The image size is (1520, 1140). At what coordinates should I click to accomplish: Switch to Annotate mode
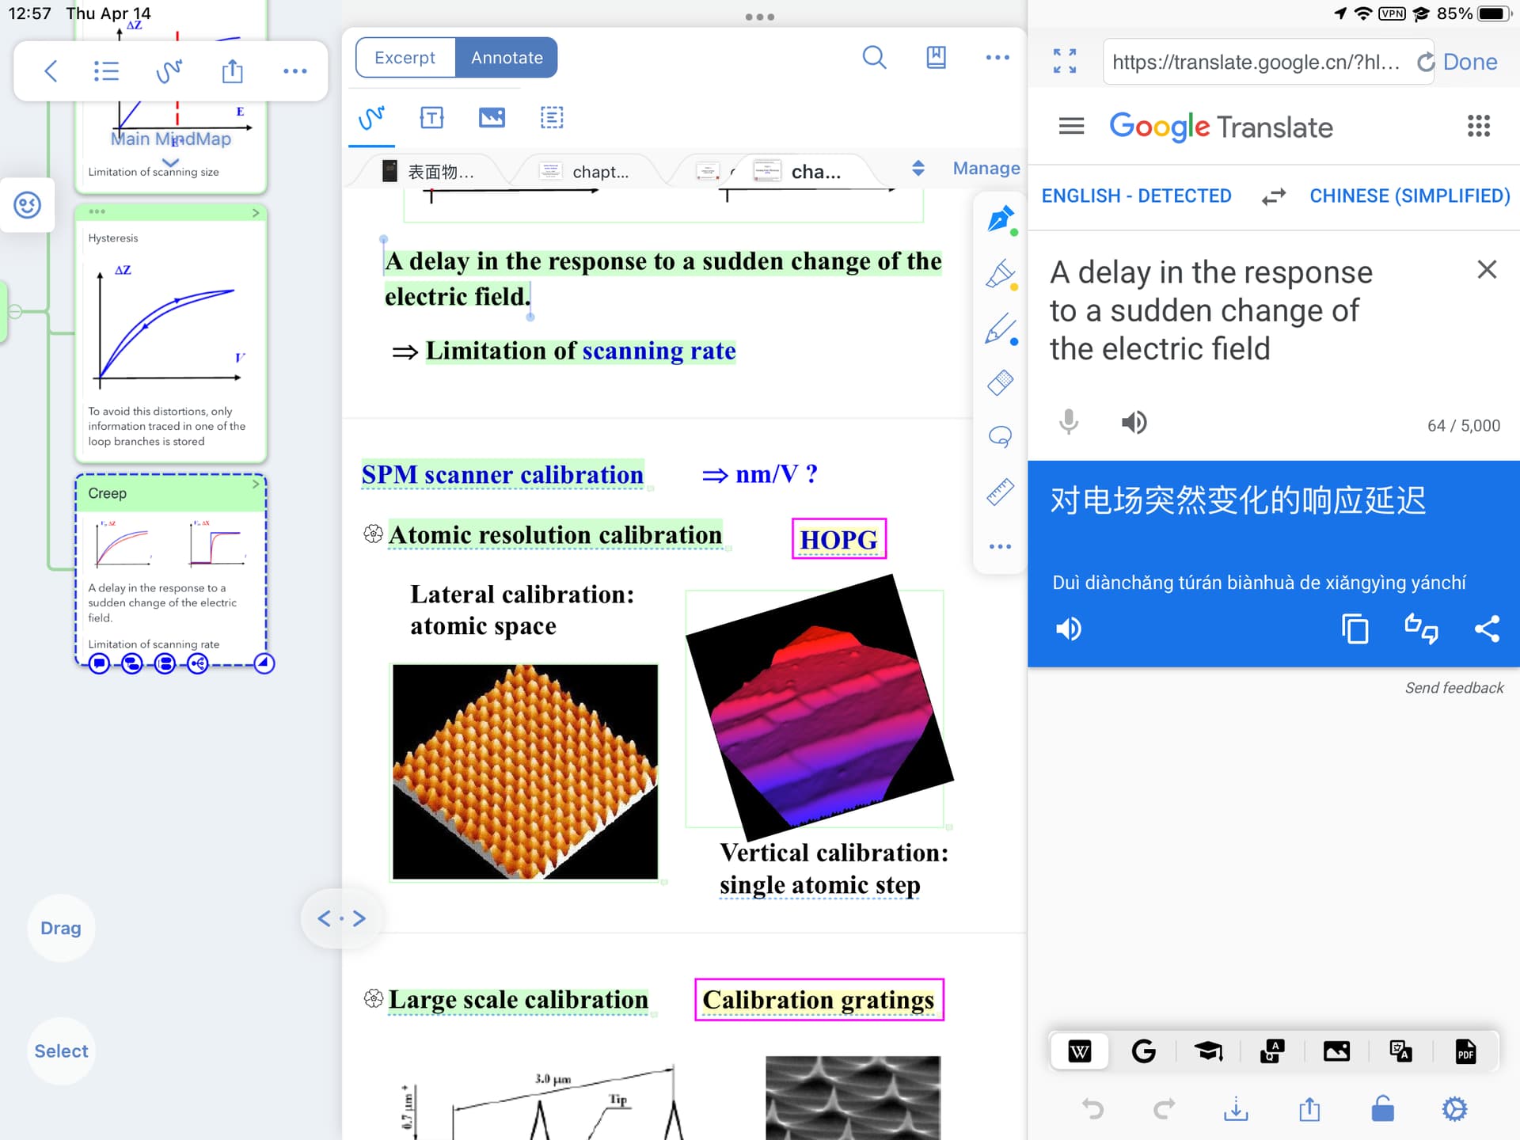tap(507, 58)
